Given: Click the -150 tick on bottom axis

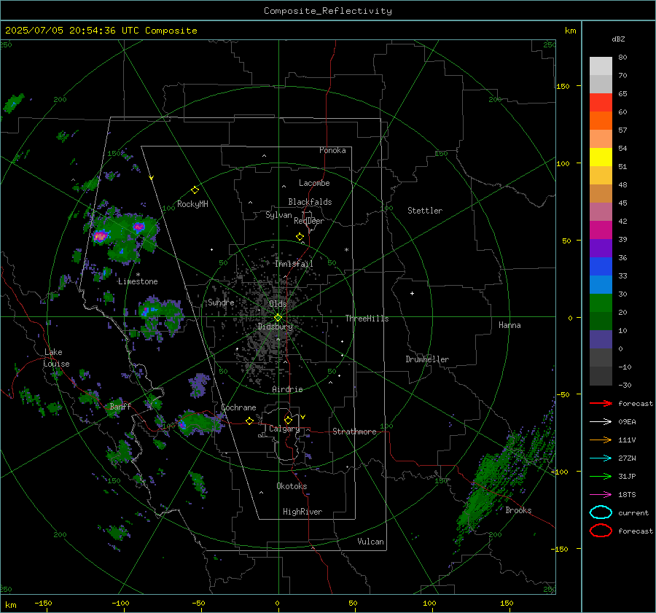Looking at the screenshot, I should pyautogui.click(x=43, y=603).
